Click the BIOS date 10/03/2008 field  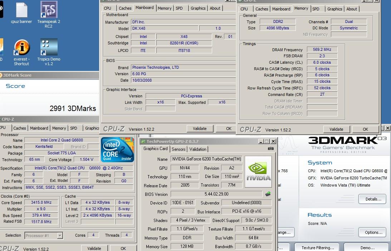(183, 80)
